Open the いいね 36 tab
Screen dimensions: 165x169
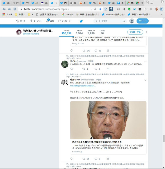102,32
